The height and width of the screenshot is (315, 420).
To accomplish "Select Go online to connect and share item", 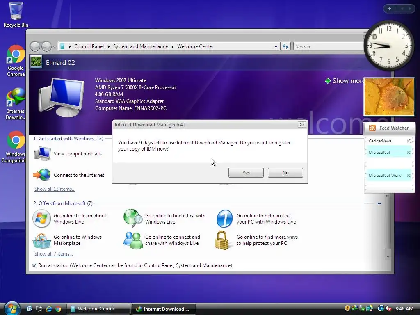I will coord(162,240).
